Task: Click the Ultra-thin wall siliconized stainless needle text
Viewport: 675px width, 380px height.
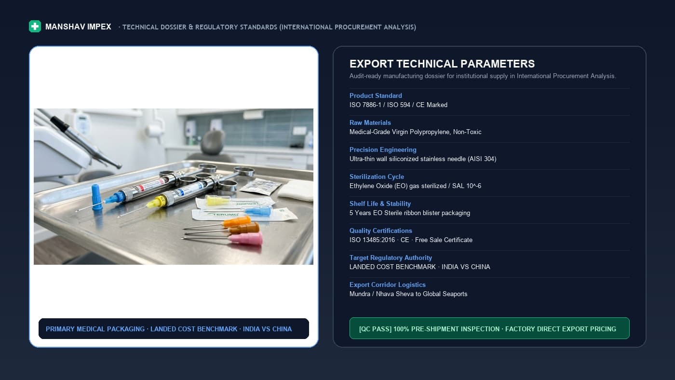Action: (423, 159)
